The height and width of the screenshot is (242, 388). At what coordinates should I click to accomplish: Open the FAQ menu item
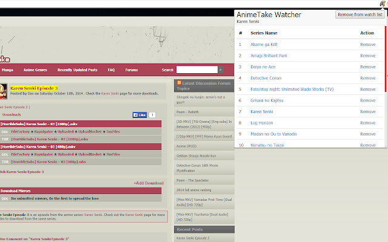[111, 70]
